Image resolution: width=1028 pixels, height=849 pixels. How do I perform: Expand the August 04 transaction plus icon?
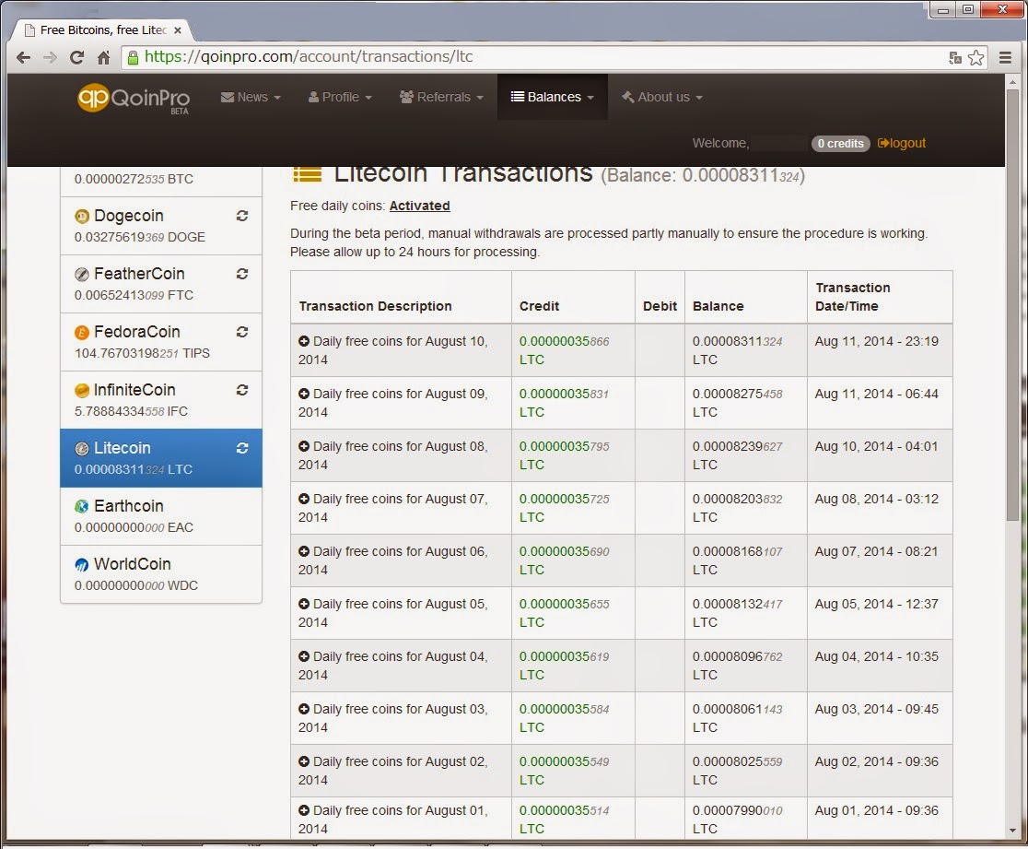click(x=304, y=656)
